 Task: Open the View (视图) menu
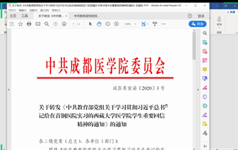click(33, 10)
